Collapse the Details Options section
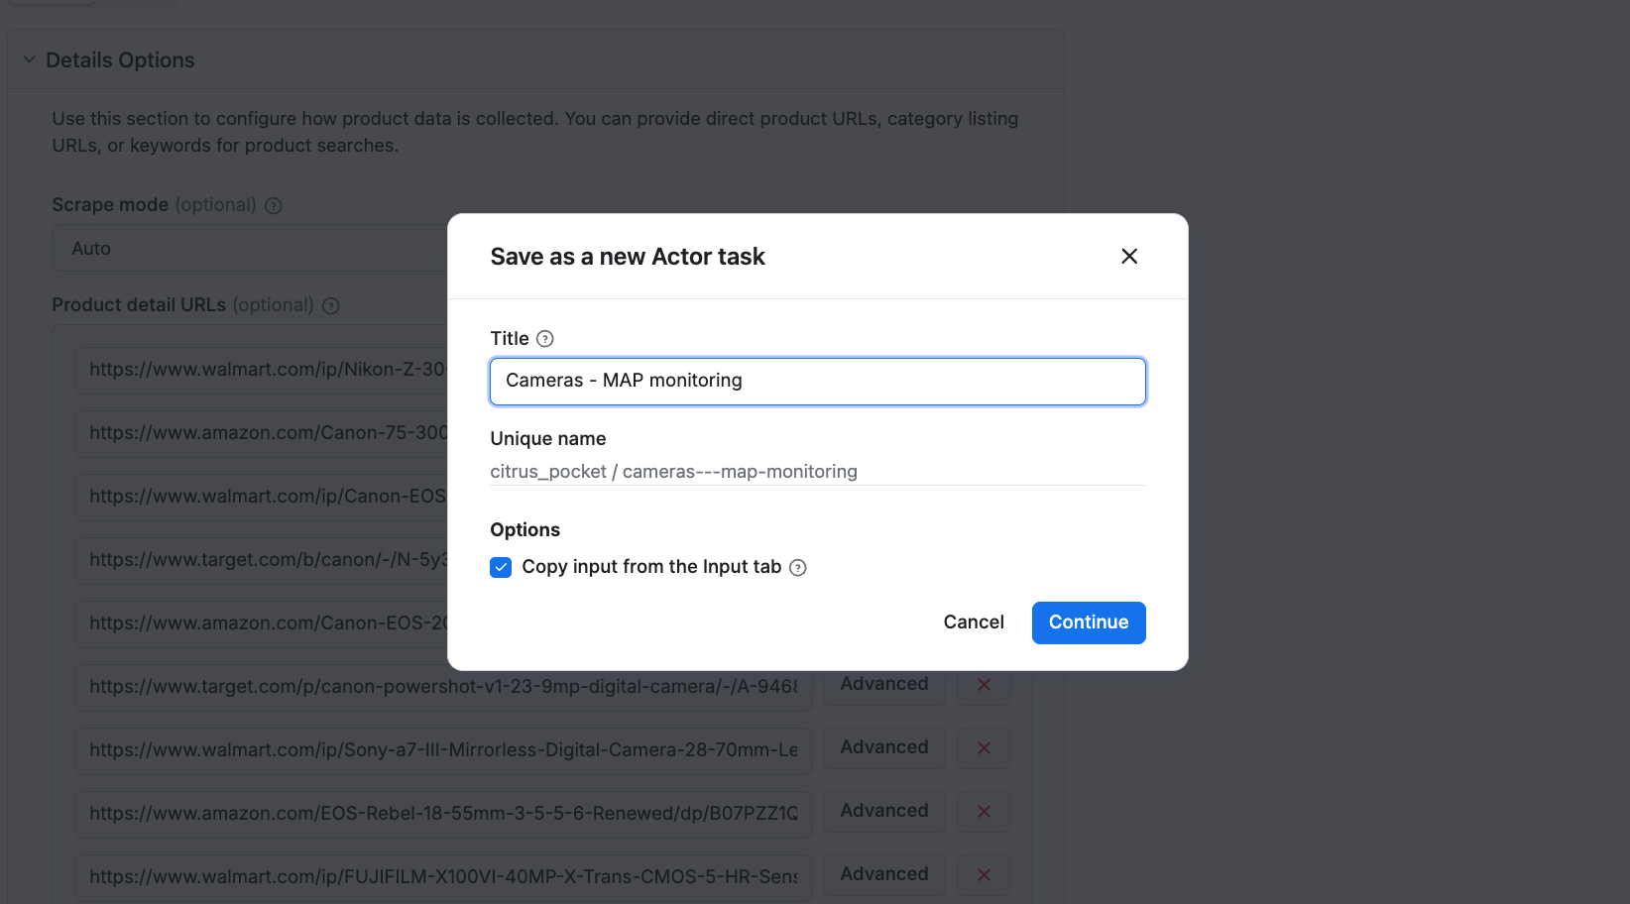 click(x=28, y=58)
